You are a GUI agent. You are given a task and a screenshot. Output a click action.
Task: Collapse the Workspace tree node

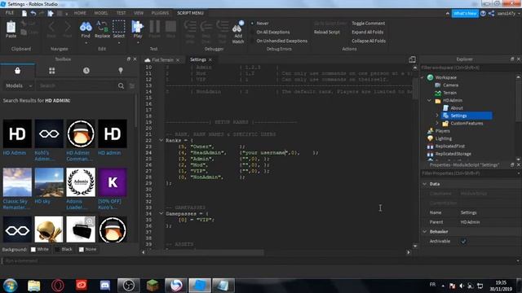tap(422, 77)
